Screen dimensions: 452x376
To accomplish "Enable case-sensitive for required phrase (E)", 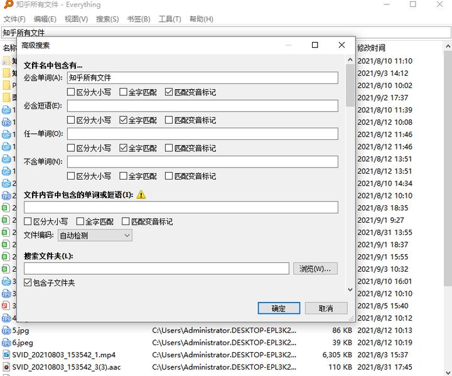I will [71, 120].
